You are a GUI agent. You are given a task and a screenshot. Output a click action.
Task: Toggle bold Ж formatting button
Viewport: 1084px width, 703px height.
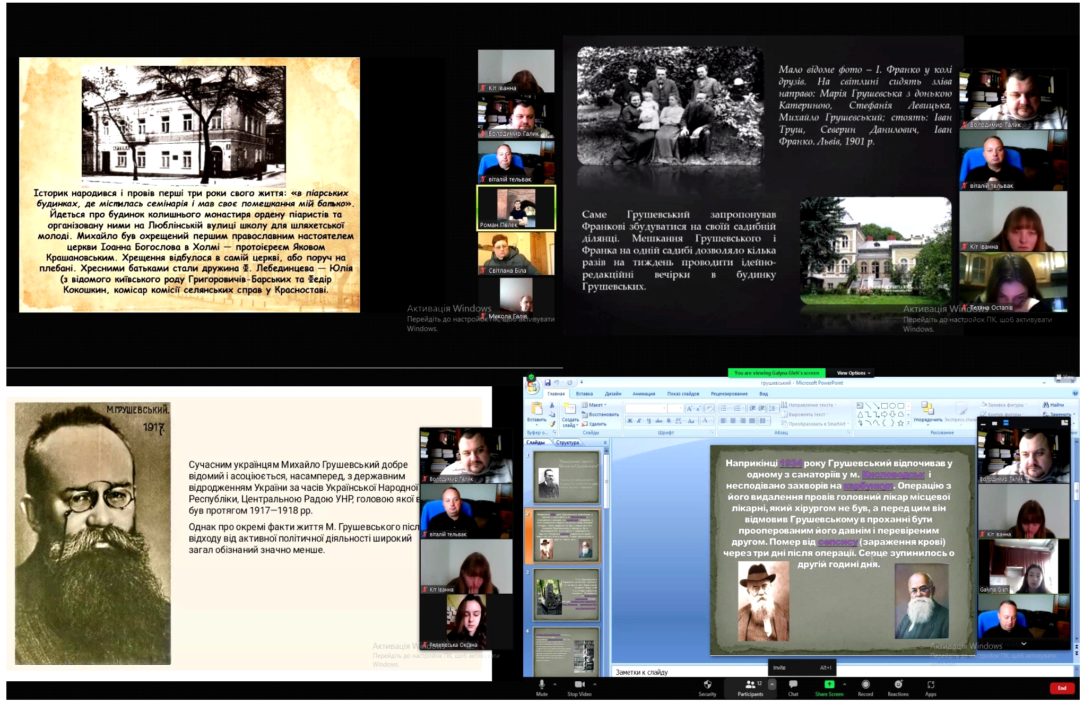[x=630, y=421]
